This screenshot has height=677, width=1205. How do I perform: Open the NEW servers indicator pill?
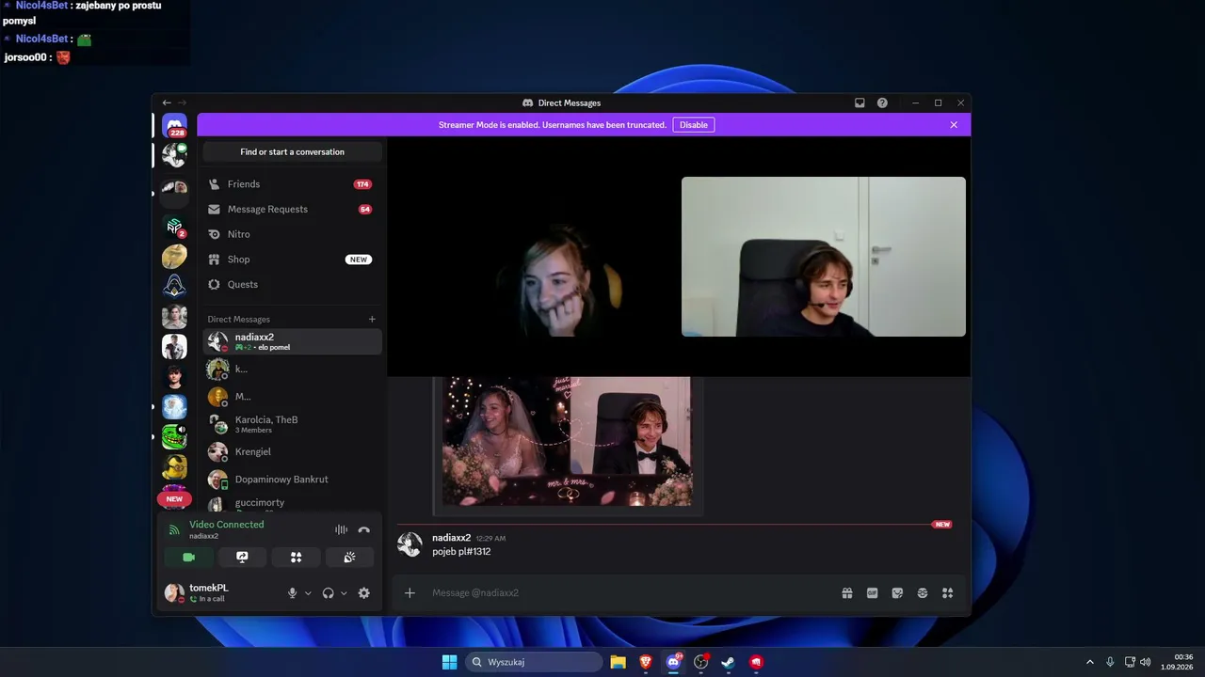coord(174,499)
